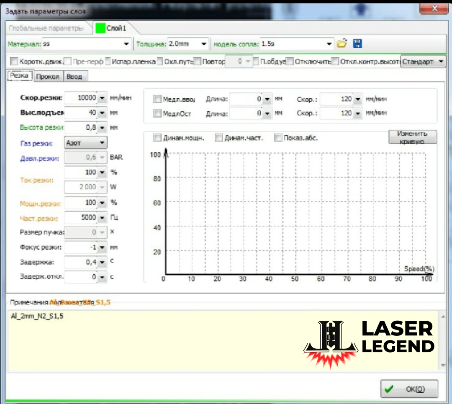The image size is (452, 404).
Task: Switch to the Ввод tab
Action: click(x=75, y=76)
